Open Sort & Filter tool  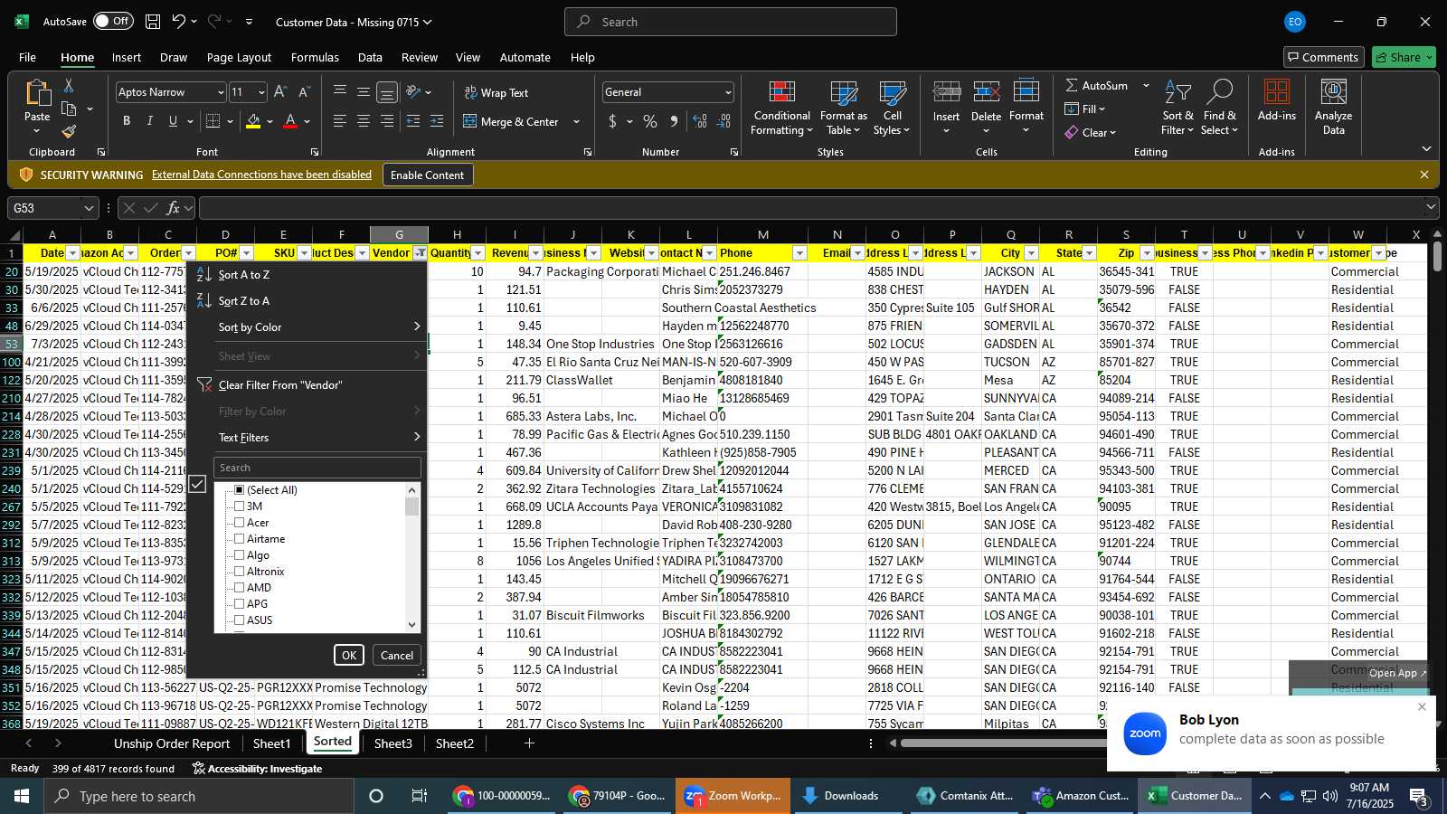[x=1177, y=108]
